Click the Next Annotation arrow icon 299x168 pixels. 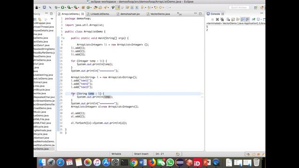pos(142,7)
